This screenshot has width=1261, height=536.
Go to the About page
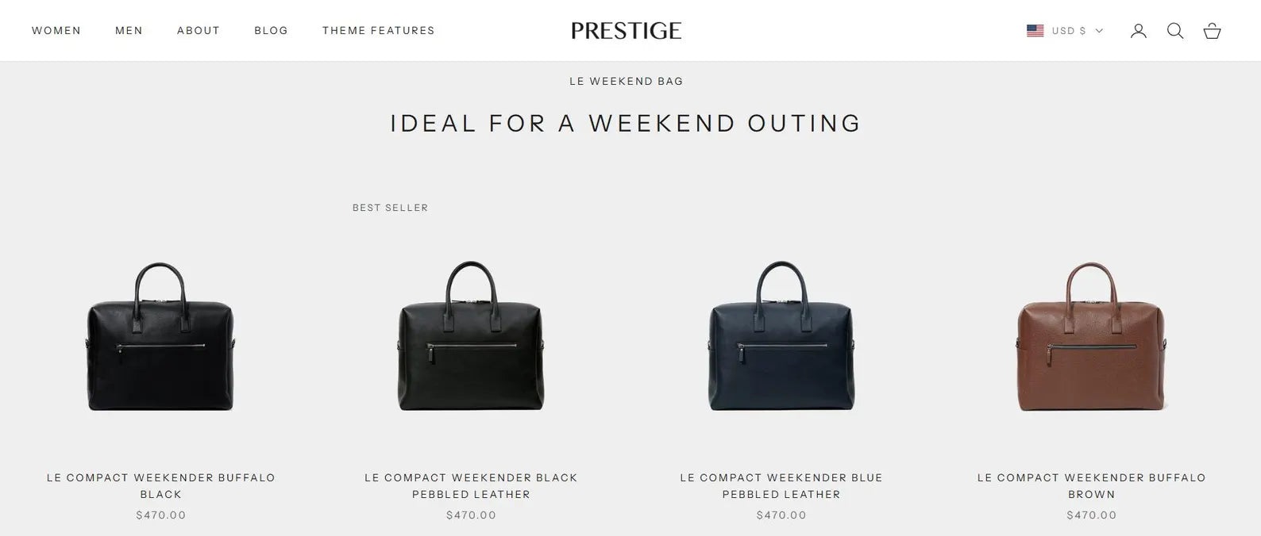pyautogui.click(x=199, y=31)
